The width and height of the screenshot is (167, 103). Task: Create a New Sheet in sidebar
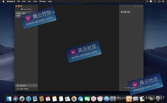26,9
